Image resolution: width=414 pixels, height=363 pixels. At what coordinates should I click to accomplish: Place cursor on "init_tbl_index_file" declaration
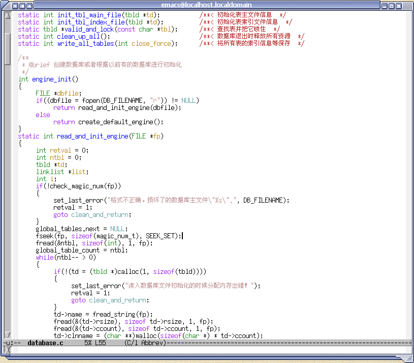tap(91, 22)
